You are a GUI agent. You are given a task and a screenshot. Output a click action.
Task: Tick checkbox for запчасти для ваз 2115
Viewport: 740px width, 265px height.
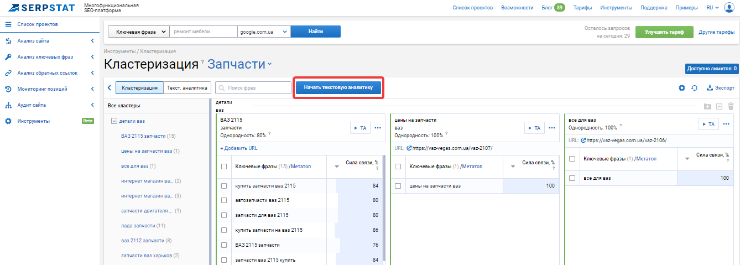click(x=224, y=215)
